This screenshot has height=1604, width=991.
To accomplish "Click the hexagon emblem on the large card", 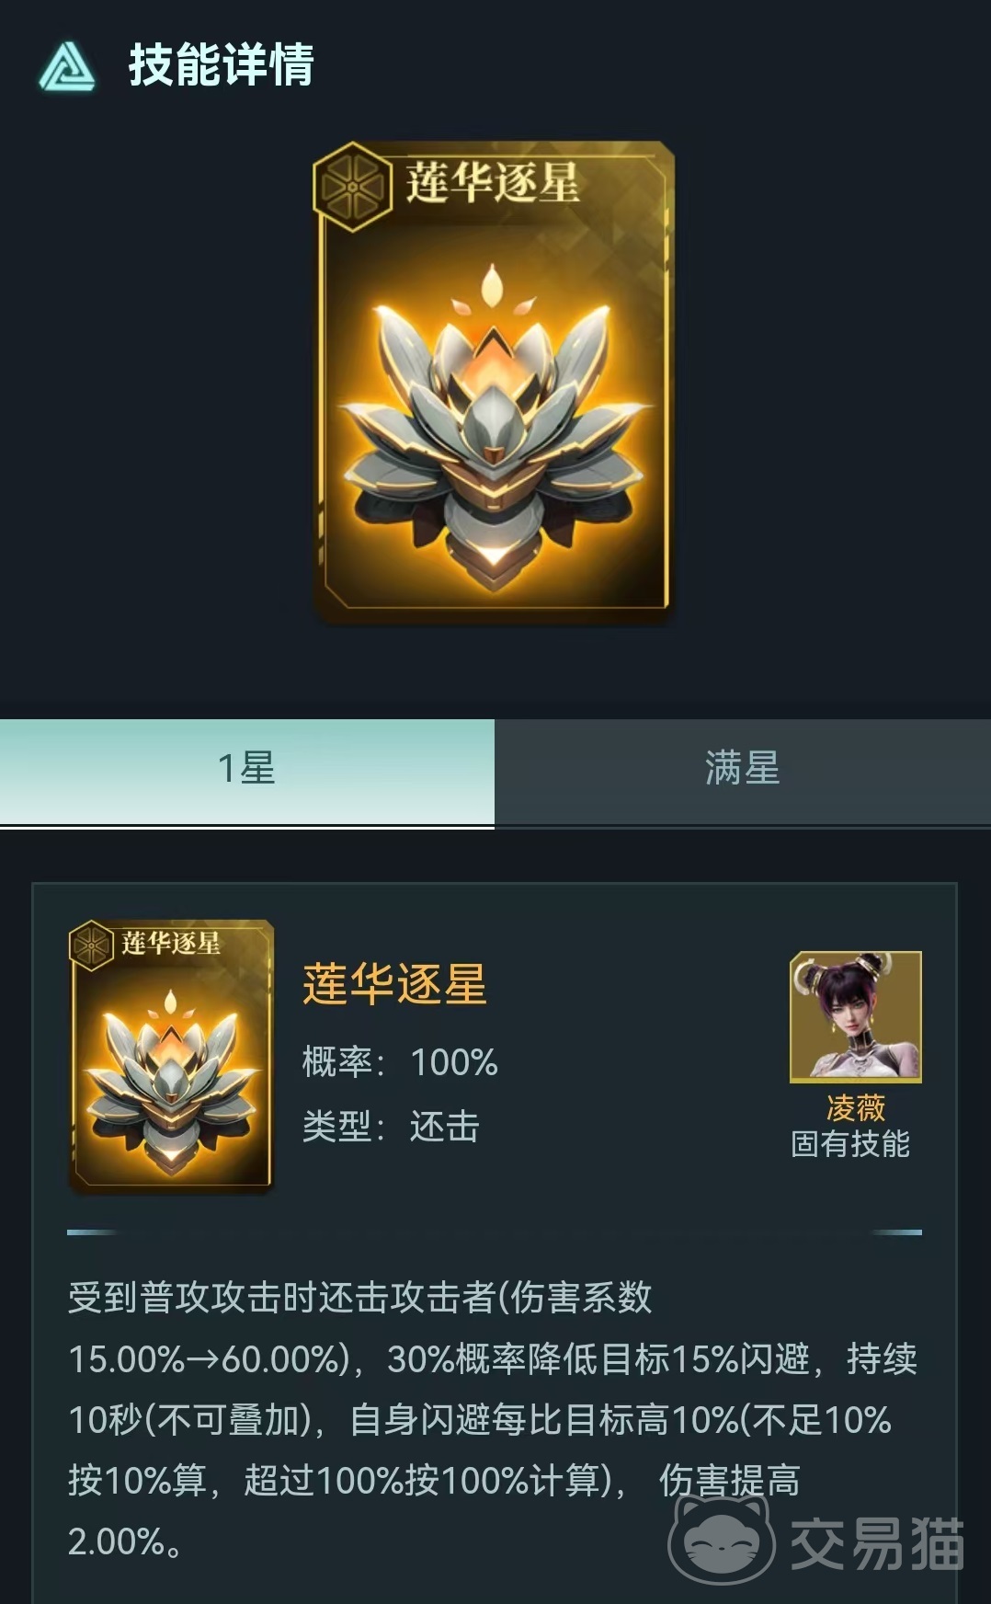I will [x=352, y=187].
